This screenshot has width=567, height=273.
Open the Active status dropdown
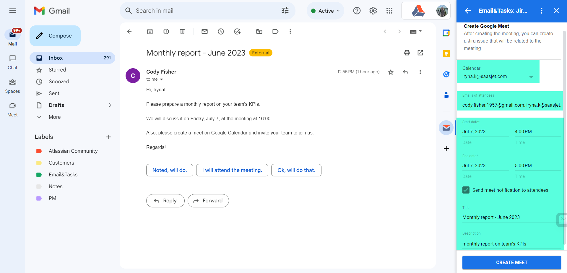click(325, 11)
